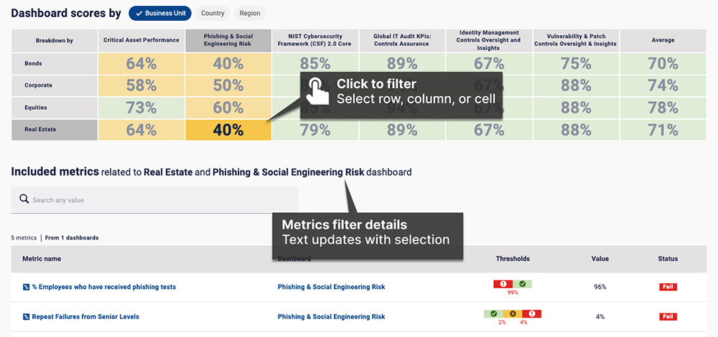Click the highlighted Real Estate 40% cell
The width and height of the screenshot is (718, 337).
[228, 130]
